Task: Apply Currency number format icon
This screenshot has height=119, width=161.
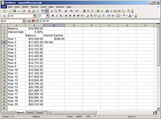Action: pos(88,16)
